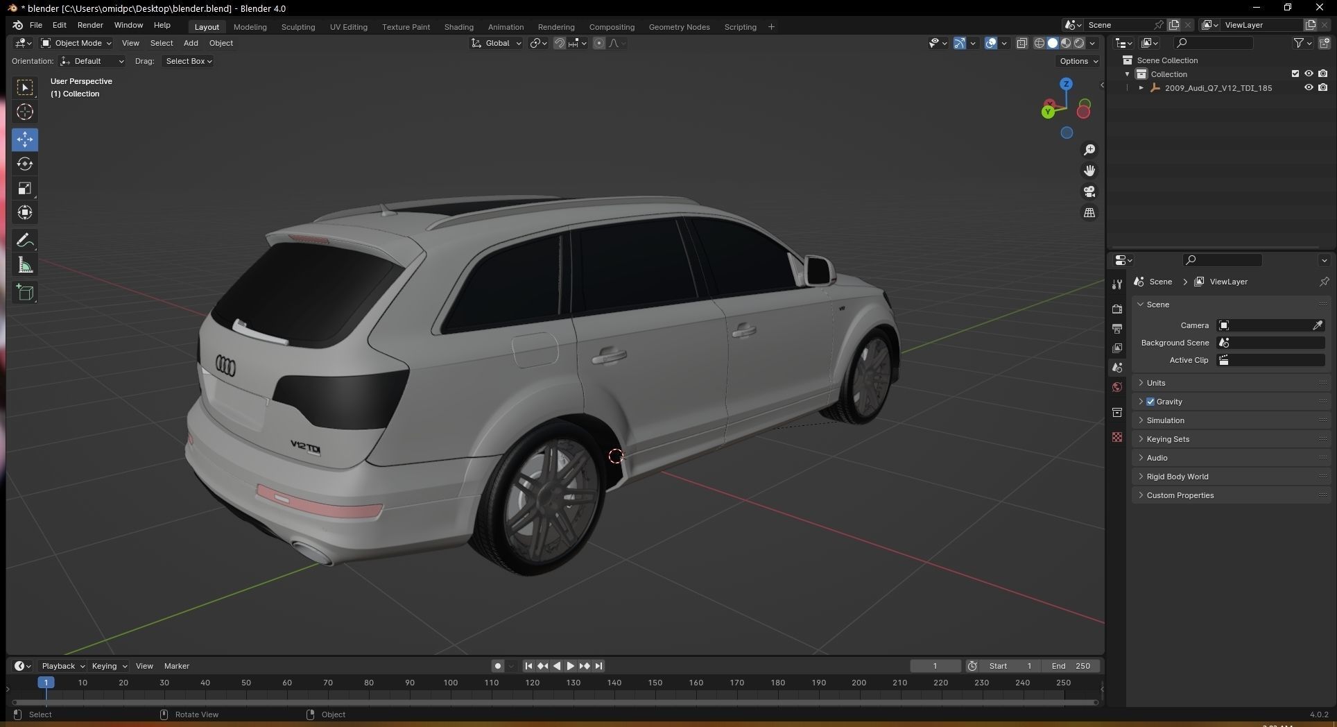Toggle show overlays button

pyautogui.click(x=991, y=43)
